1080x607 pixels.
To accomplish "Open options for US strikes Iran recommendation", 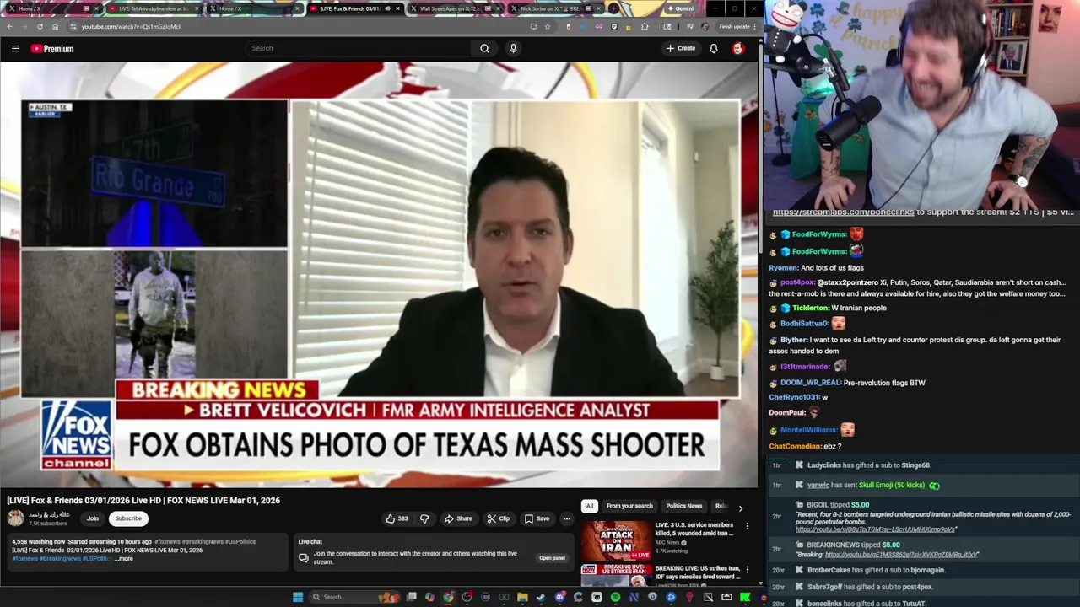I will pyautogui.click(x=747, y=569).
